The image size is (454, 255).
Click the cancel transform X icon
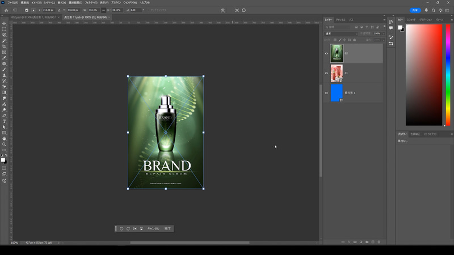click(x=237, y=10)
